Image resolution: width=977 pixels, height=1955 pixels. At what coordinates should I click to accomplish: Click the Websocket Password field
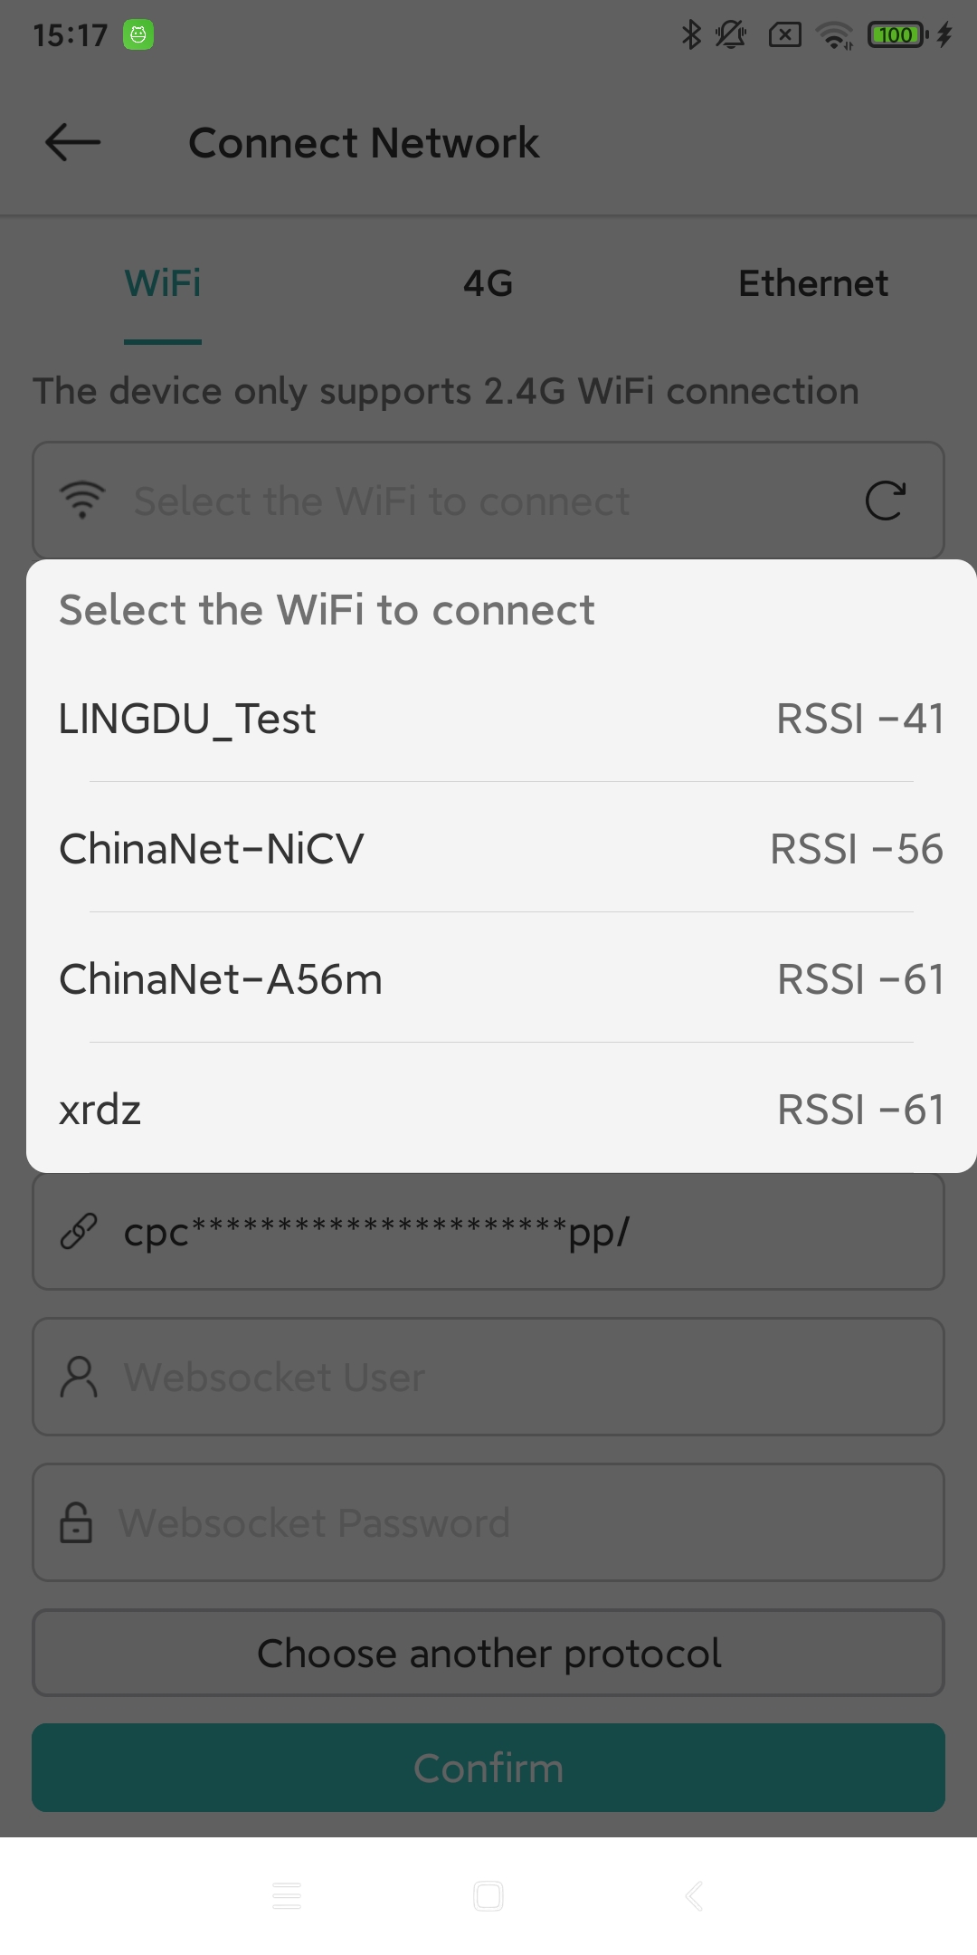coord(525,1522)
